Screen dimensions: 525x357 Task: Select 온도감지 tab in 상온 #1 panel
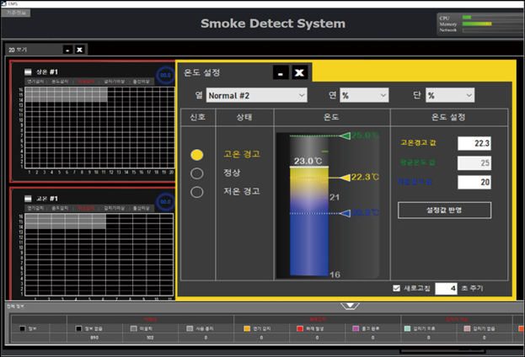(61, 82)
